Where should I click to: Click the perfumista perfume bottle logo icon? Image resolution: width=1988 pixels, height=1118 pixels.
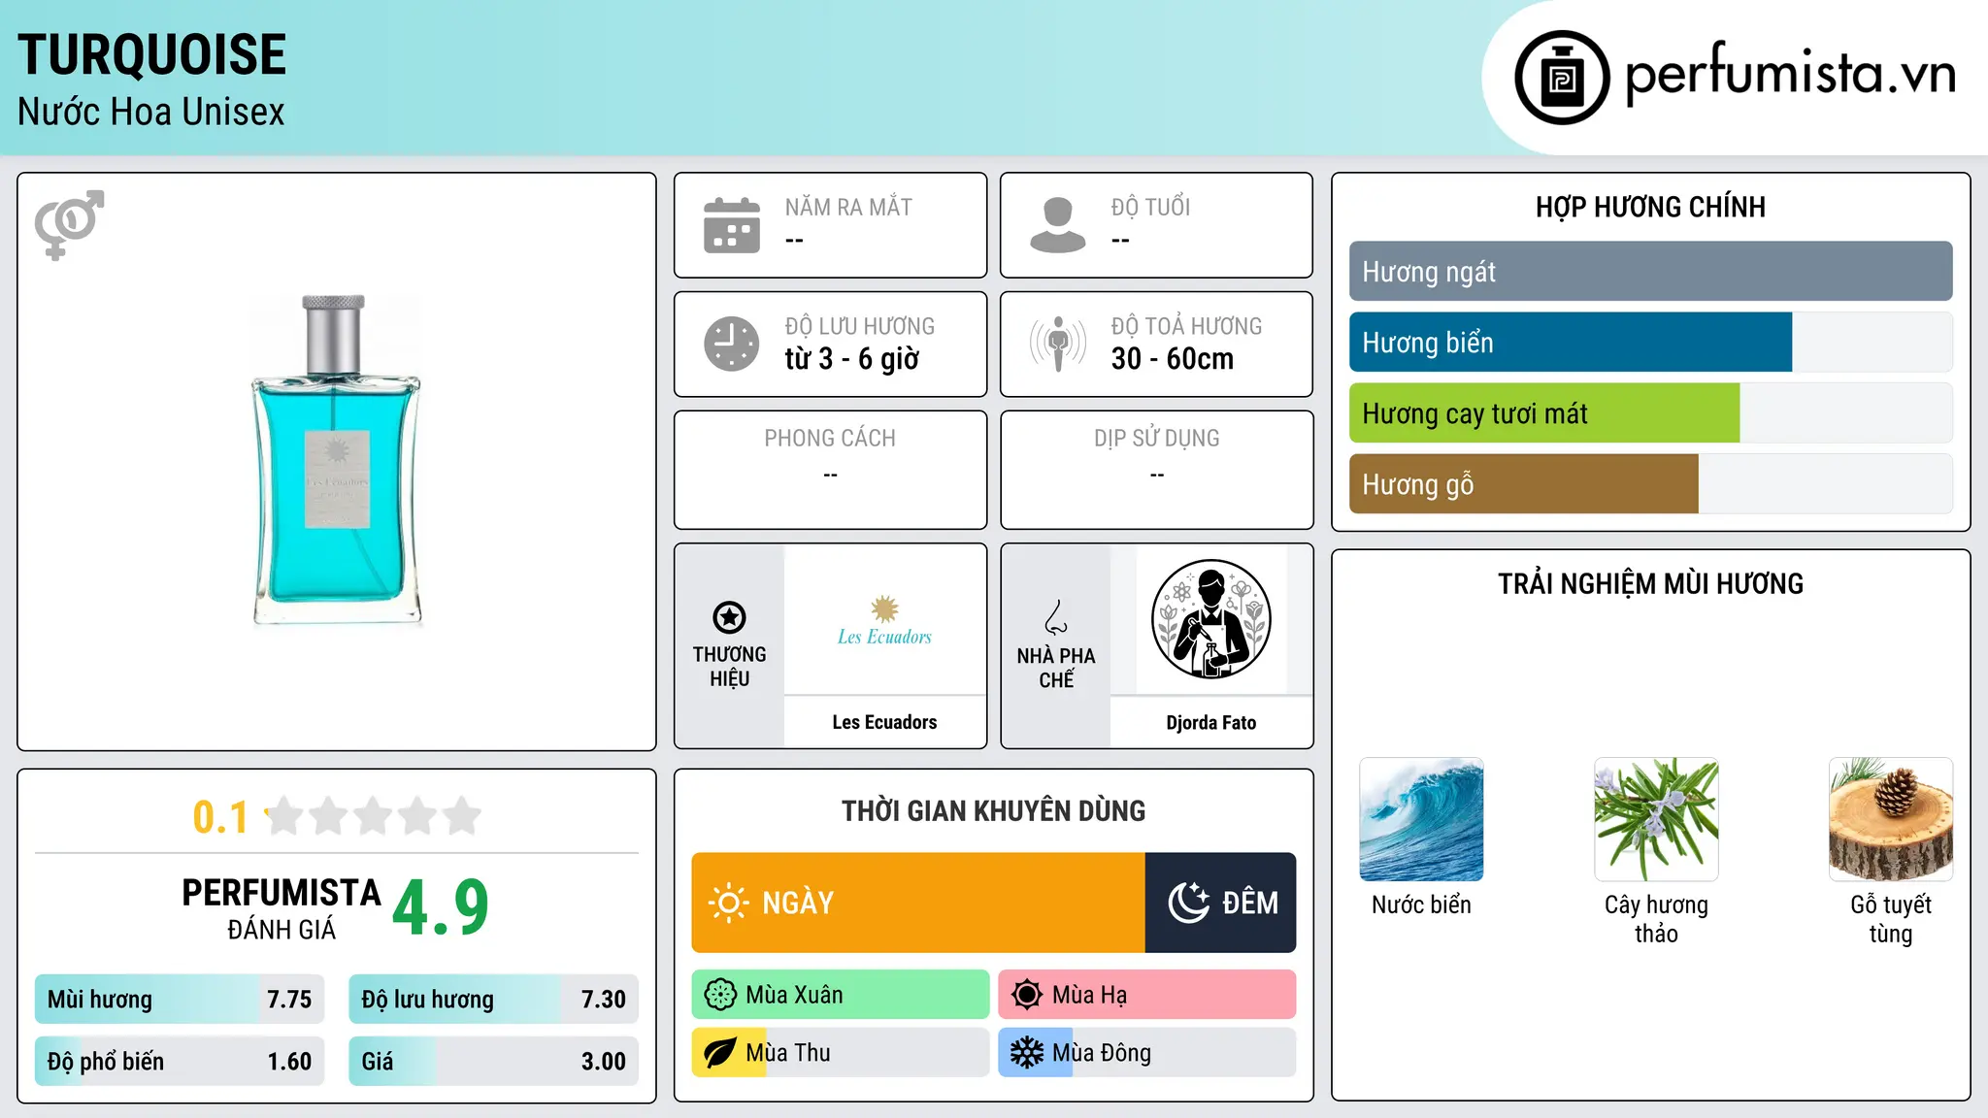1562,78
